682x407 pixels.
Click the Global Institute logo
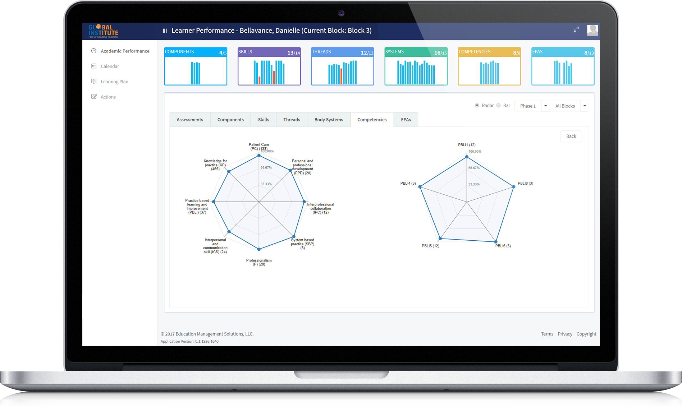(103, 31)
